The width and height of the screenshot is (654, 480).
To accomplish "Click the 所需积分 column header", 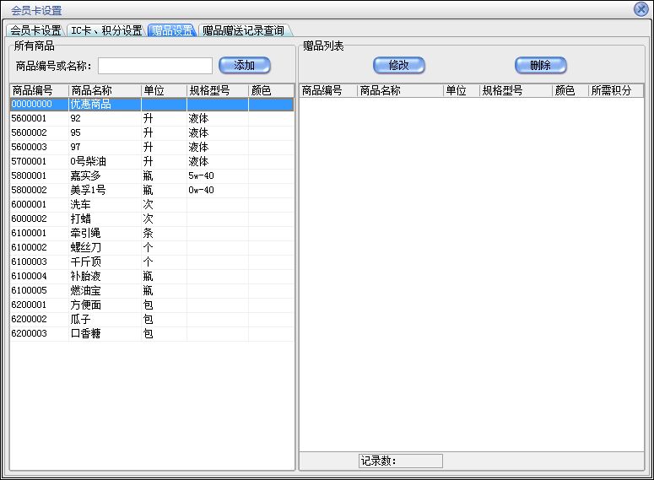I will [614, 90].
